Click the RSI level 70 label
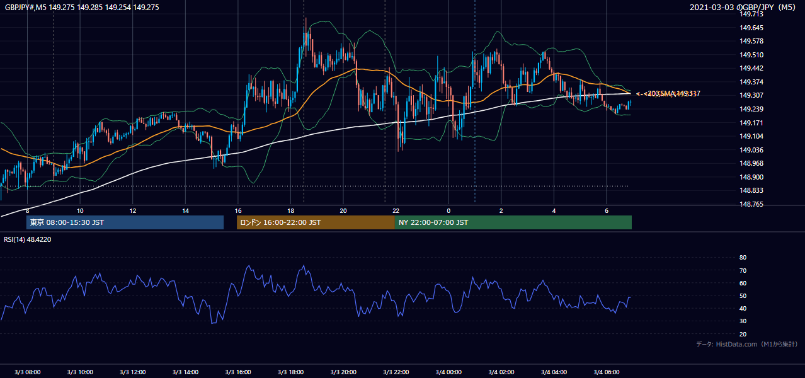 tap(743, 270)
